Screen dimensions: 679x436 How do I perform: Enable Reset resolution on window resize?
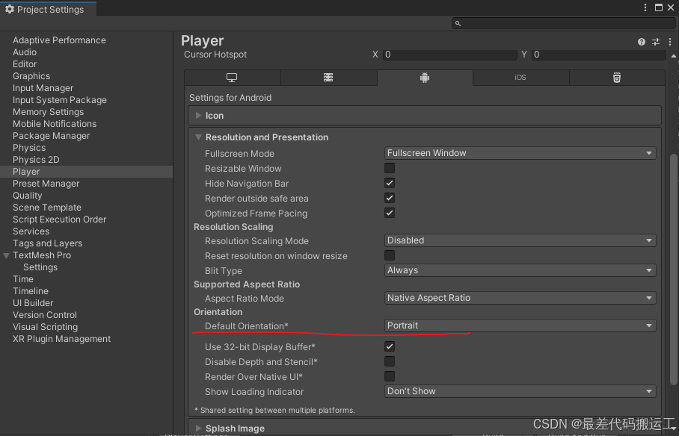pos(390,255)
